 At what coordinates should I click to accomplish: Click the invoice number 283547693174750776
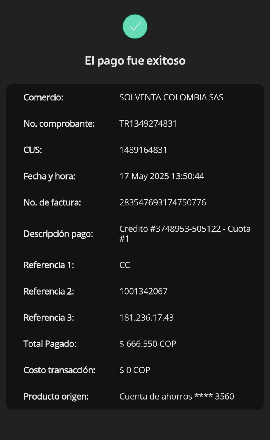click(162, 202)
